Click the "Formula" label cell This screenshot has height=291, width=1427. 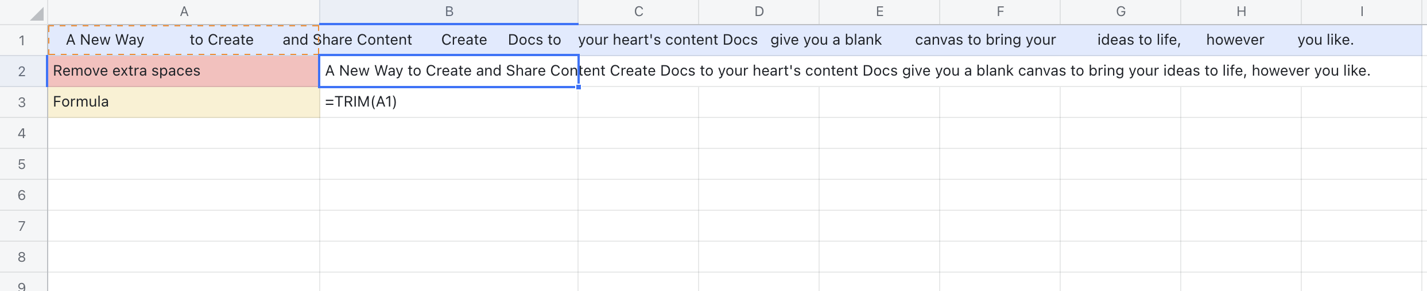point(184,102)
